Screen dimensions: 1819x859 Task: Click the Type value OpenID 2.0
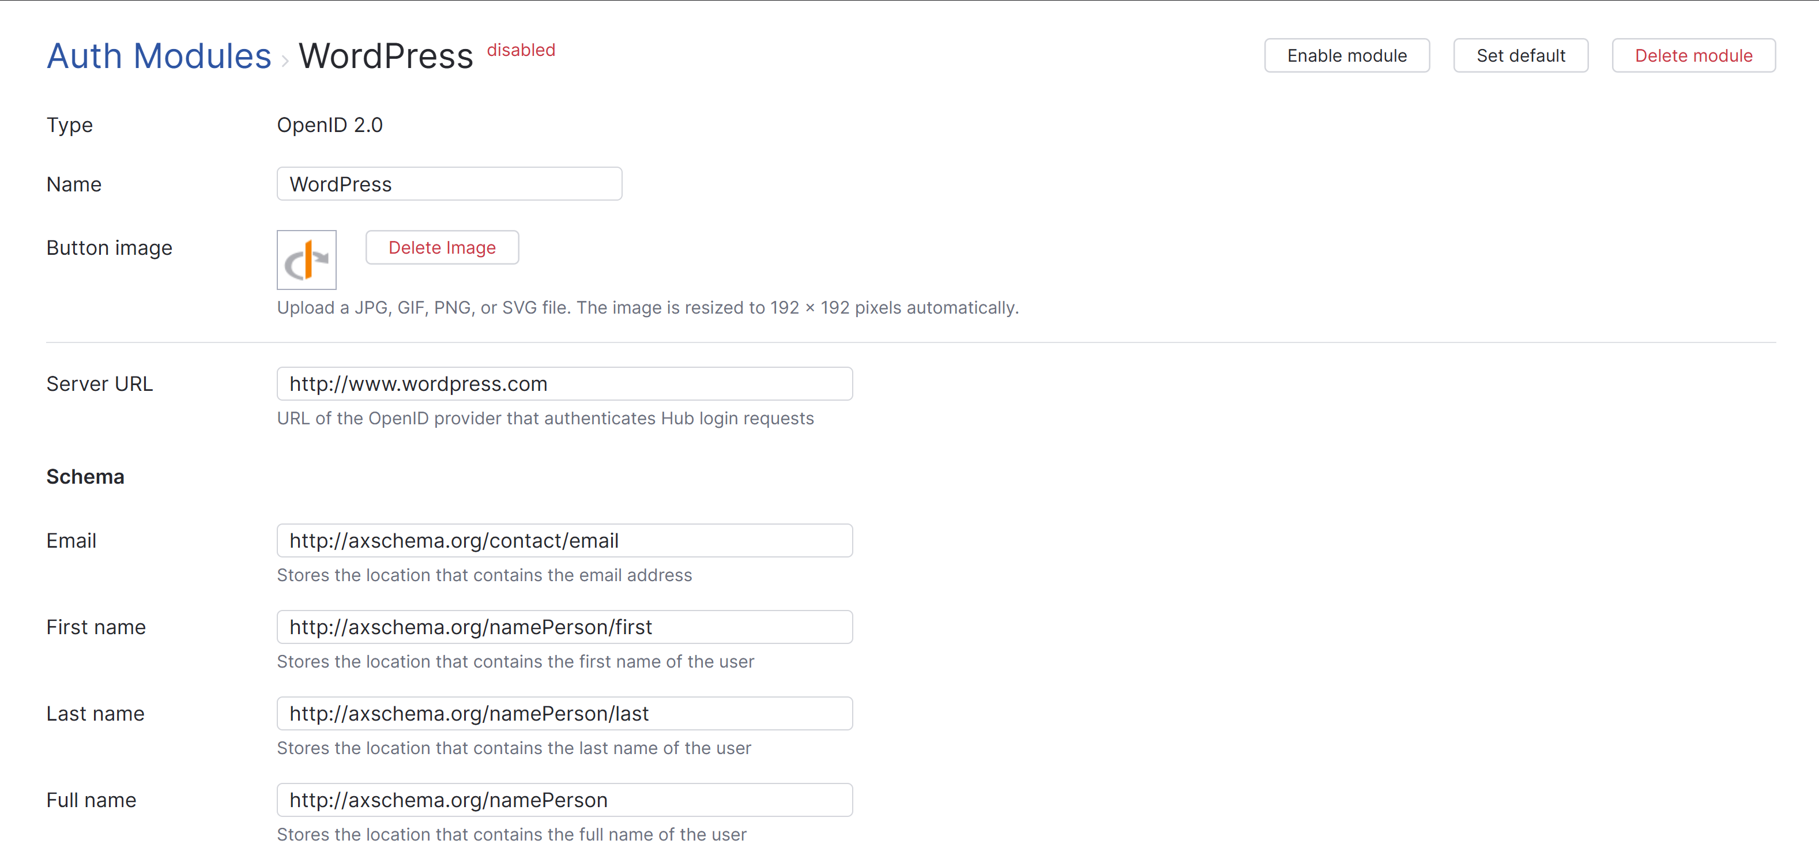329,125
